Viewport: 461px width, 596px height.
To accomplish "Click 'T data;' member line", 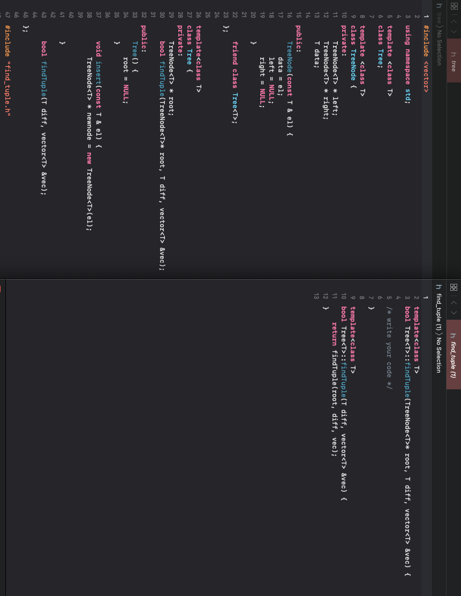I will coord(316,55).
